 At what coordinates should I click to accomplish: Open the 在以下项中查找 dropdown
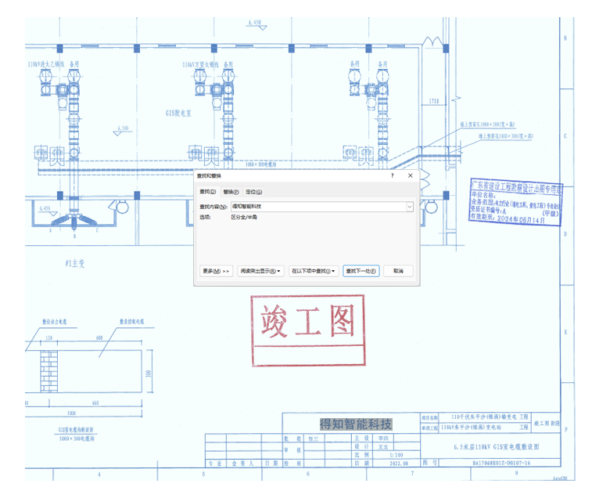(x=313, y=271)
